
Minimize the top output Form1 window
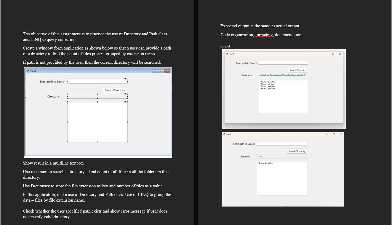326,53
